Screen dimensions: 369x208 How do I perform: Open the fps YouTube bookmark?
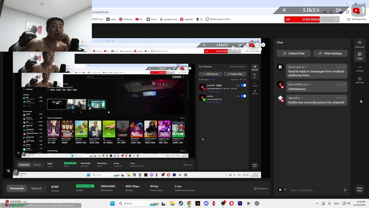(x=139, y=19)
